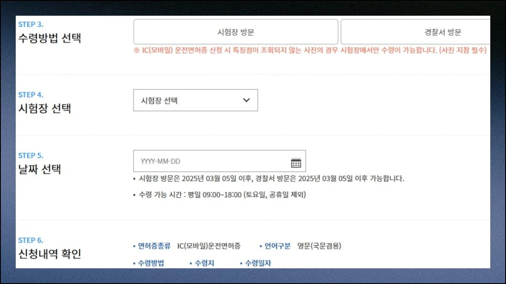Click the 신청내역 확인 section heading

(49, 254)
